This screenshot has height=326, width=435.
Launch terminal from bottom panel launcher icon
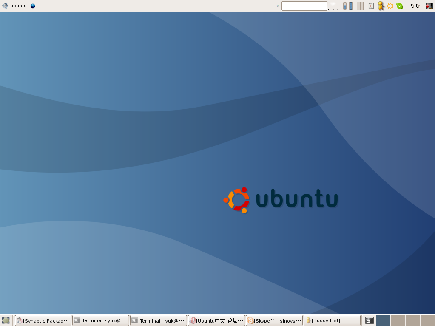tap(369, 321)
